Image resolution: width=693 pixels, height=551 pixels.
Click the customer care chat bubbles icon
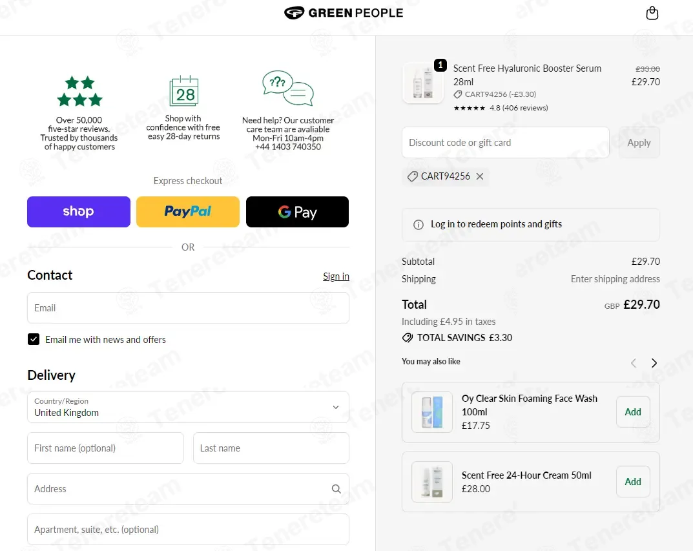287,88
